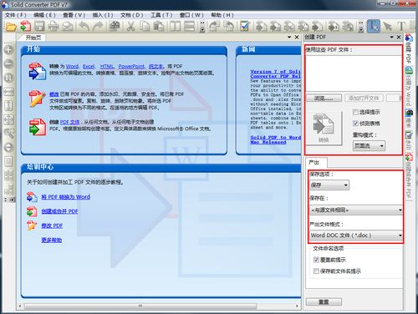The width and height of the screenshot is (418, 314).
Task: Click the Copy toolbar icon
Action: click(145, 27)
